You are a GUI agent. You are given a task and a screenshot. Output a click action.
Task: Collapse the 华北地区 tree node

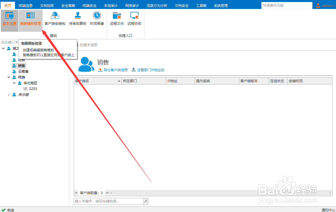pyautogui.click(x=14, y=83)
